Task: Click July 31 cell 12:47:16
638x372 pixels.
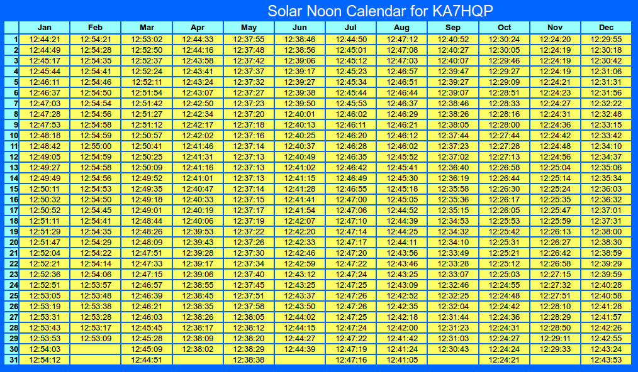Action: 350,360
